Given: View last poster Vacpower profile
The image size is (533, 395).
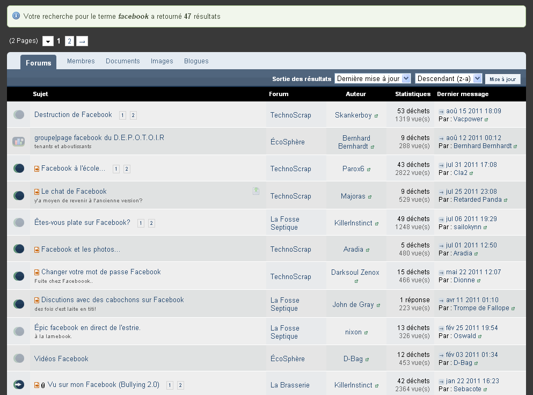Looking at the screenshot, I should click(x=468, y=119).
